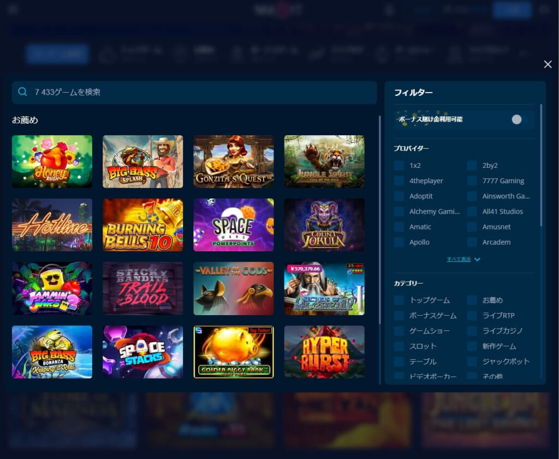This screenshot has height=459, width=559.
Task: Check the 1x2 provider checkbox
Action: (x=399, y=166)
